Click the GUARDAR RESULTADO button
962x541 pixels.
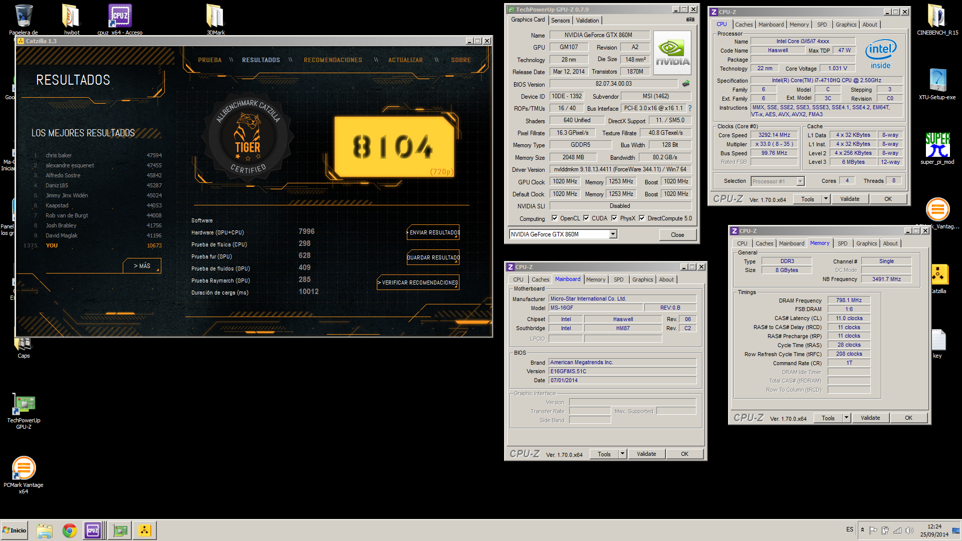[433, 257]
